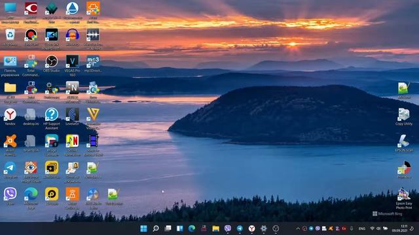
Task: Select the Viber shortcut on the desktop
Action: pos(10,194)
